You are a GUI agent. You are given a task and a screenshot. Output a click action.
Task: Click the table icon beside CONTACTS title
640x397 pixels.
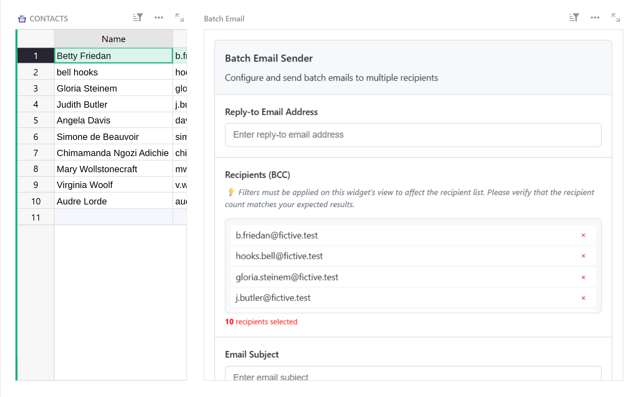[x=22, y=18]
